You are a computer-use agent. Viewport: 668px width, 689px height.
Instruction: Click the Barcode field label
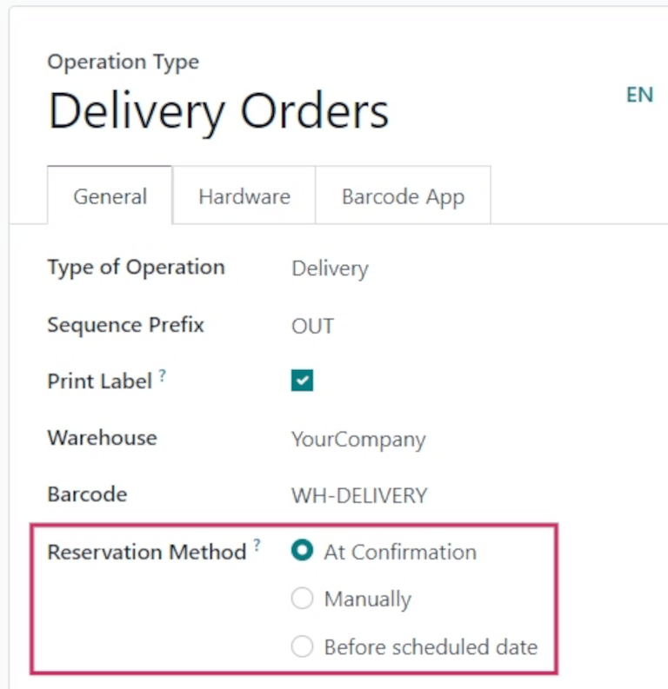click(87, 494)
